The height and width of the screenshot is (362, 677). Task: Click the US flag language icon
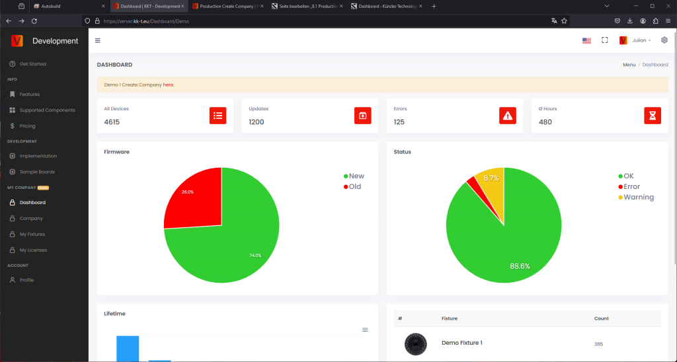[x=586, y=40]
